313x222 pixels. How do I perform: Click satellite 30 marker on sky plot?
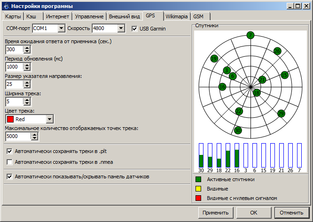(238, 130)
